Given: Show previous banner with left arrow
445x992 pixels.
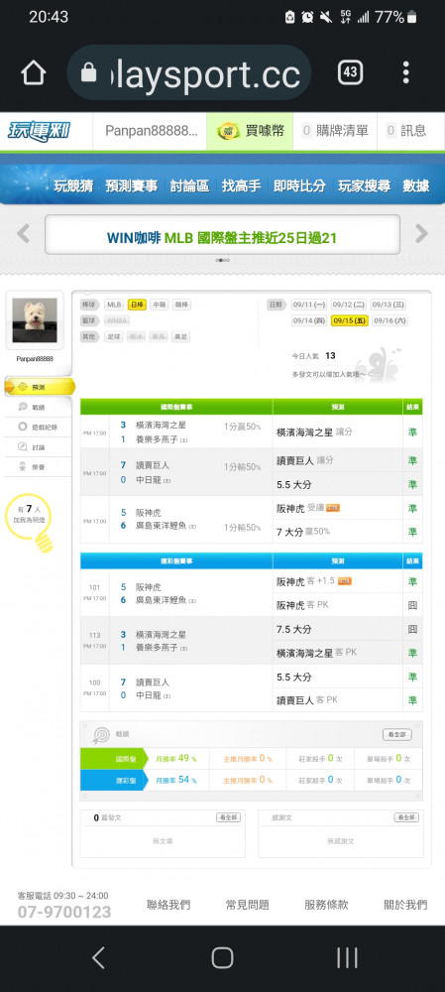Looking at the screenshot, I should (24, 233).
